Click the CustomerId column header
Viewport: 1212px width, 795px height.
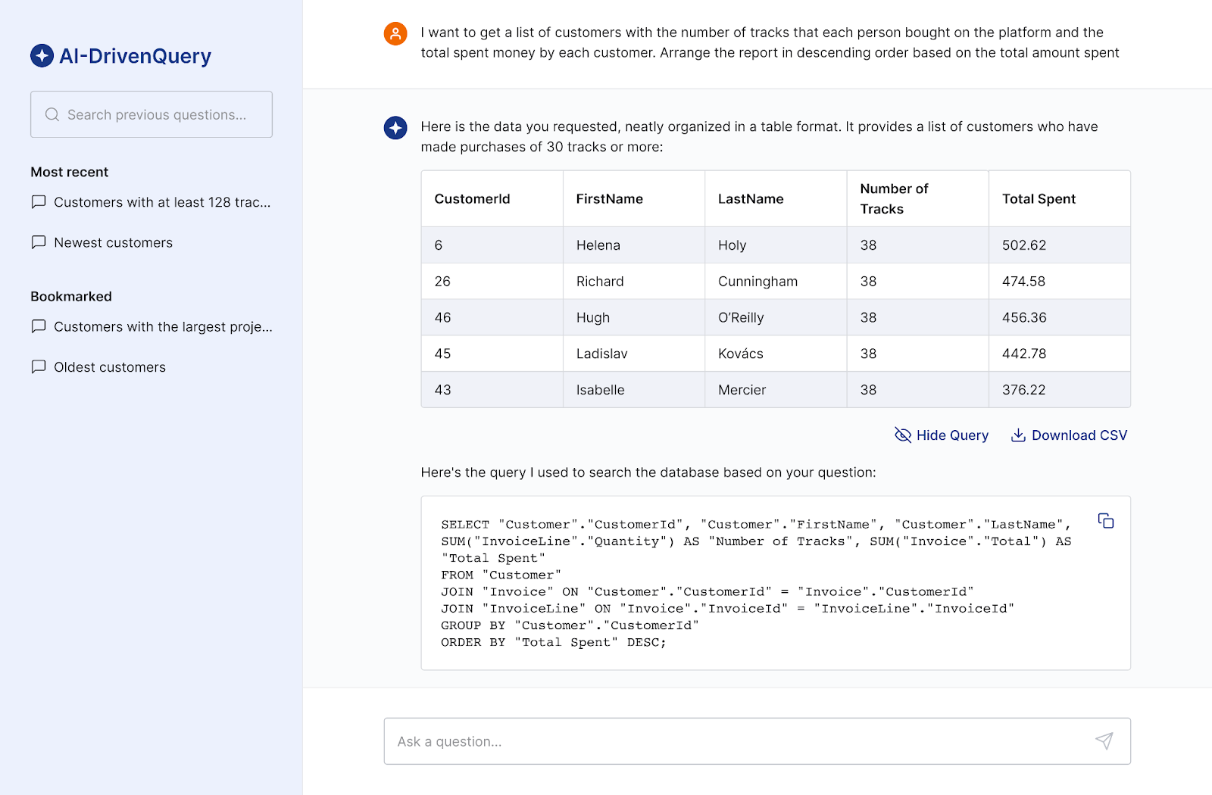click(472, 198)
